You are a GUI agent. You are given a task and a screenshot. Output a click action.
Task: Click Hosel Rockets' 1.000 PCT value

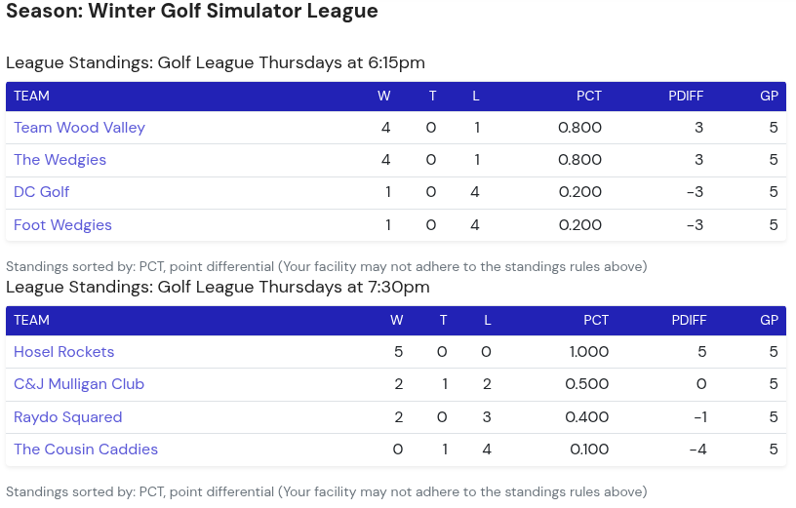point(589,352)
